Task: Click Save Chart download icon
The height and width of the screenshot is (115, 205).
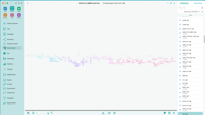Action: pos(103,113)
